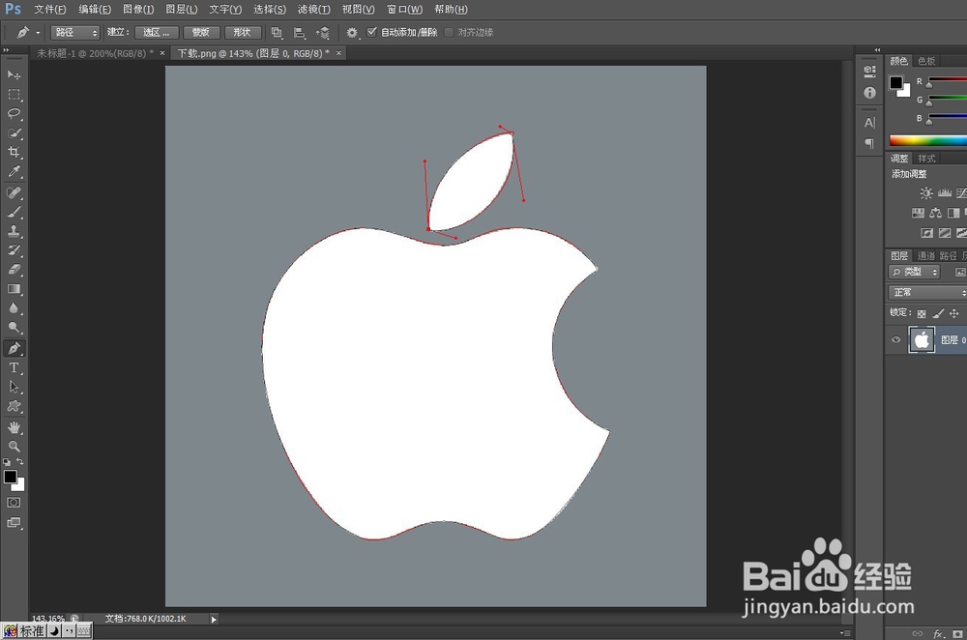Viewport: 967px width, 640px height.
Task: Switch to 未标题-1 document tab
Action: pos(95,53)
